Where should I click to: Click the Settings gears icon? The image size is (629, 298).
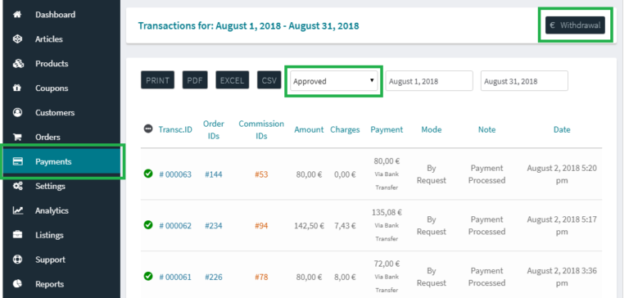[18, 186]
